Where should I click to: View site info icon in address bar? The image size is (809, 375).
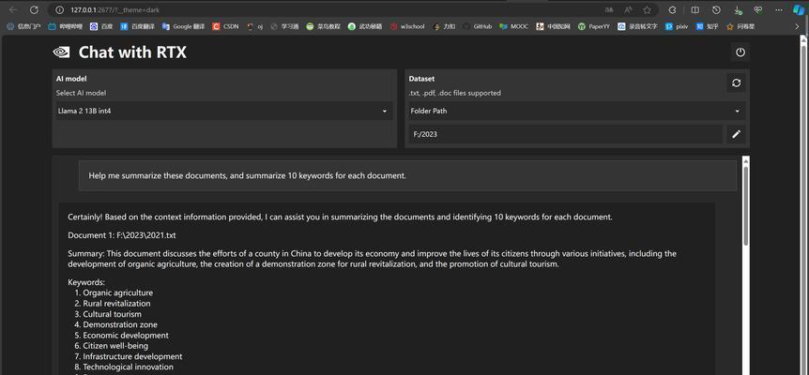pyautogui.click(x=59, y=9)
